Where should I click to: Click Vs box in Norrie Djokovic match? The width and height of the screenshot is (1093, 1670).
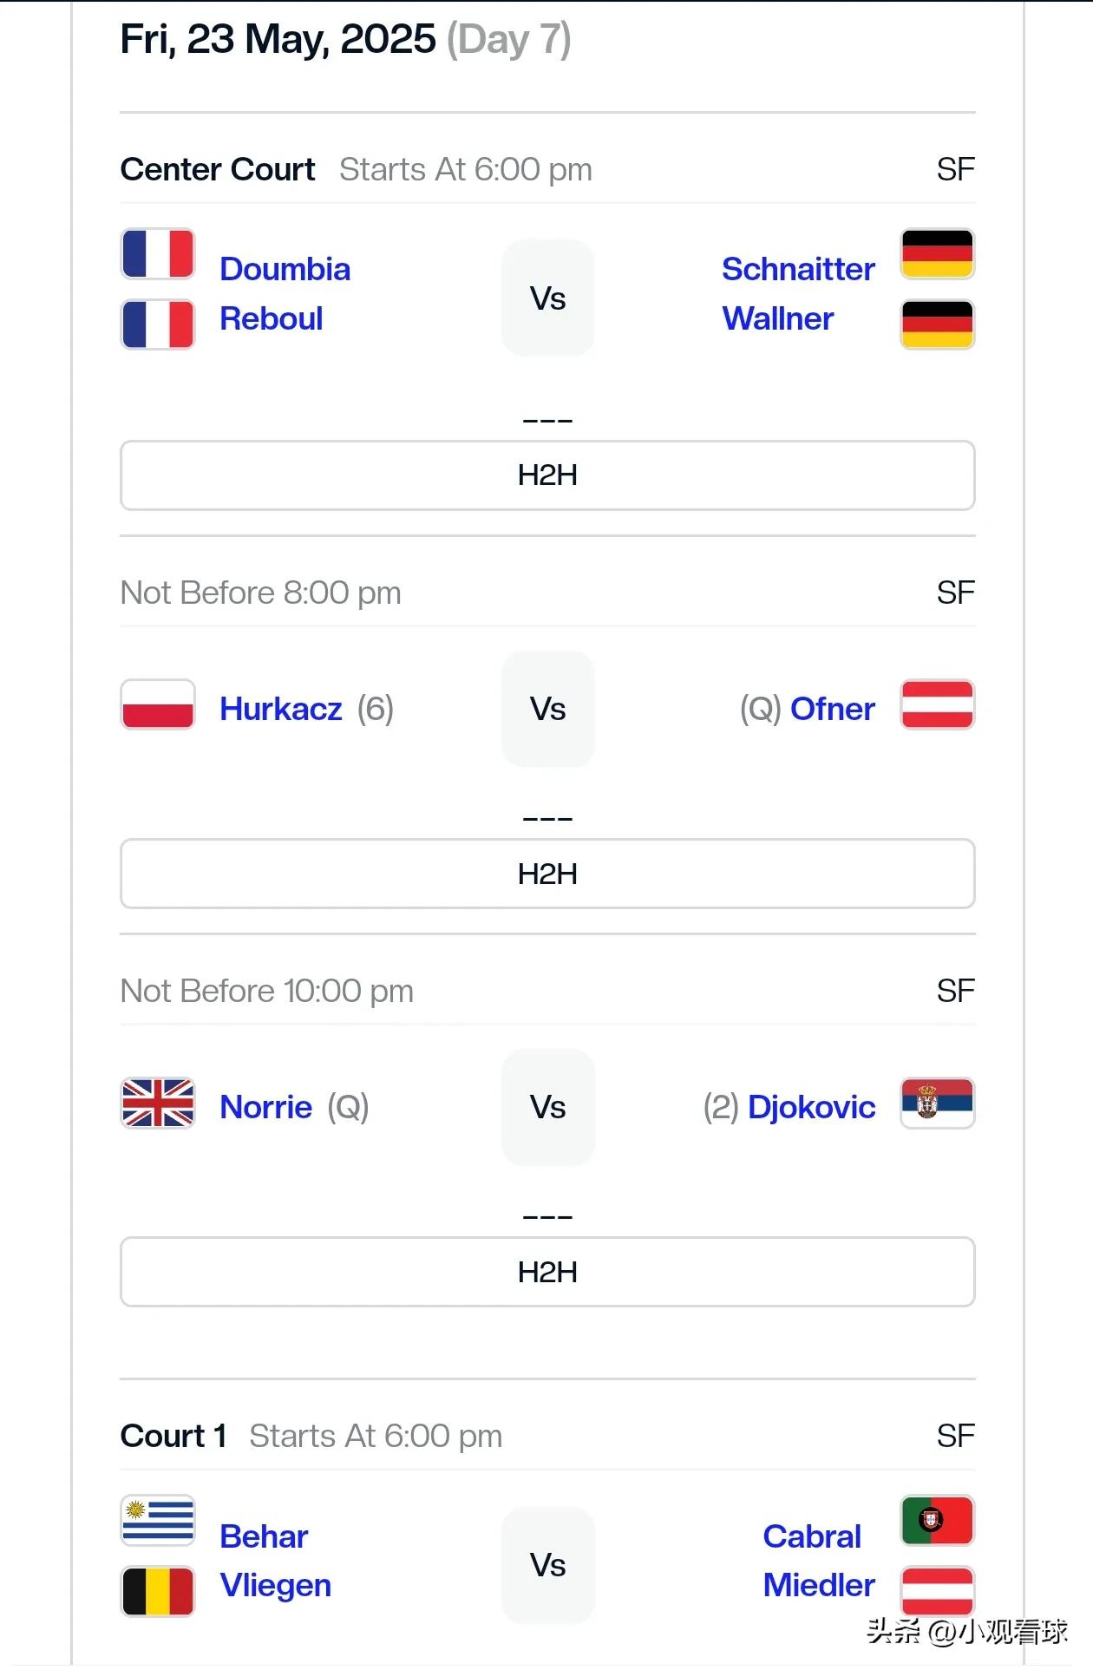pos(548,1107)
